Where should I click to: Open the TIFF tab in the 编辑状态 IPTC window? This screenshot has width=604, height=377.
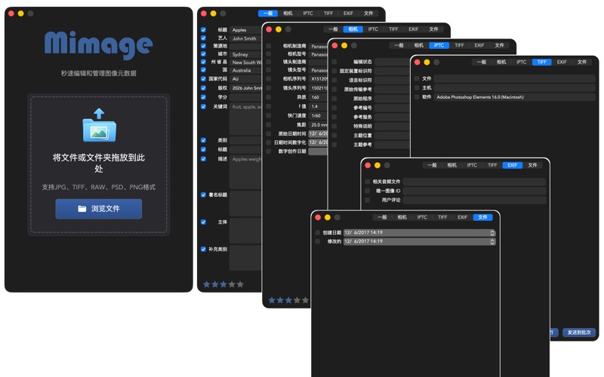coord(459,45)
